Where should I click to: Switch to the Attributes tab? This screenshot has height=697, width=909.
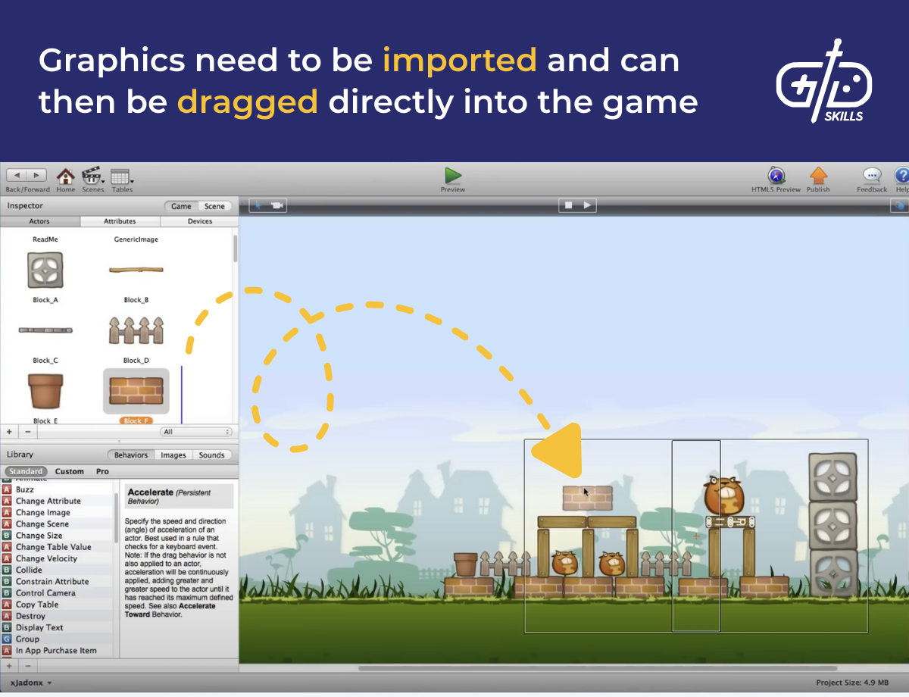[x=120, y=221]
